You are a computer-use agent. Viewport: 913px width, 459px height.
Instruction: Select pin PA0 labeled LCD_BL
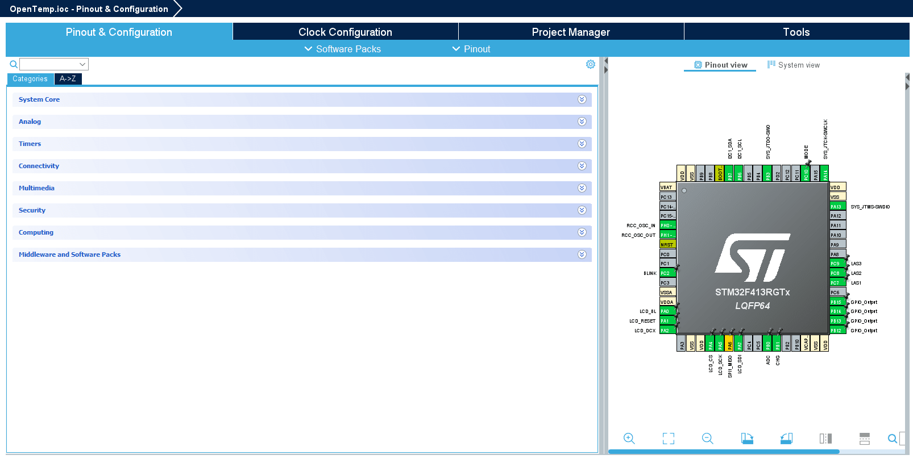point(668,311)
